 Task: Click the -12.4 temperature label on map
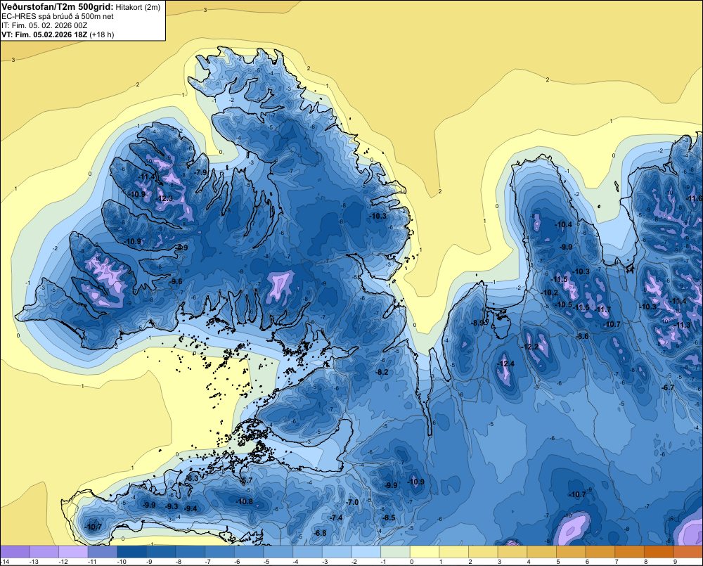[x=507, y=364]
